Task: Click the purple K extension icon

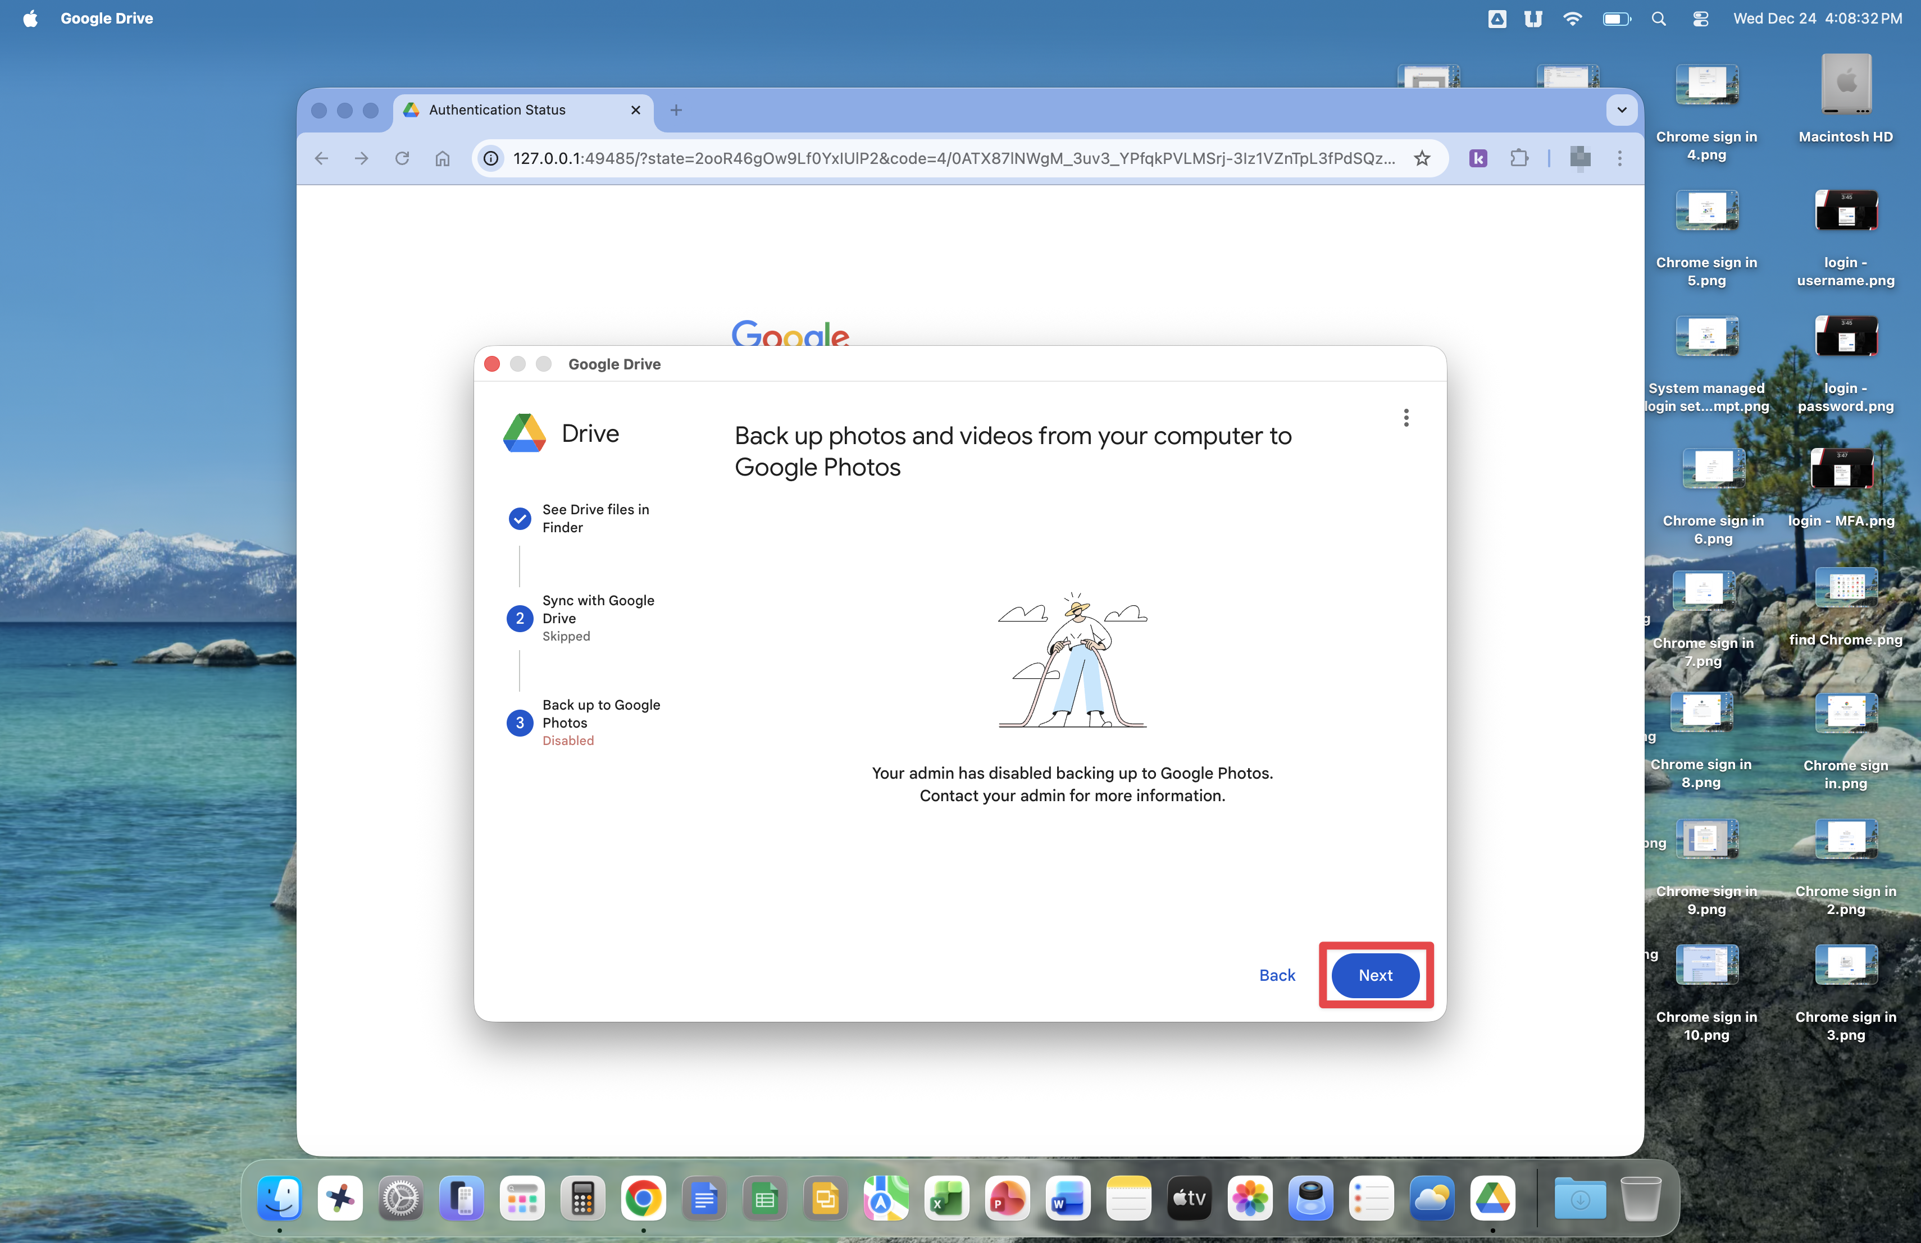Action: tap(1478, 158)
